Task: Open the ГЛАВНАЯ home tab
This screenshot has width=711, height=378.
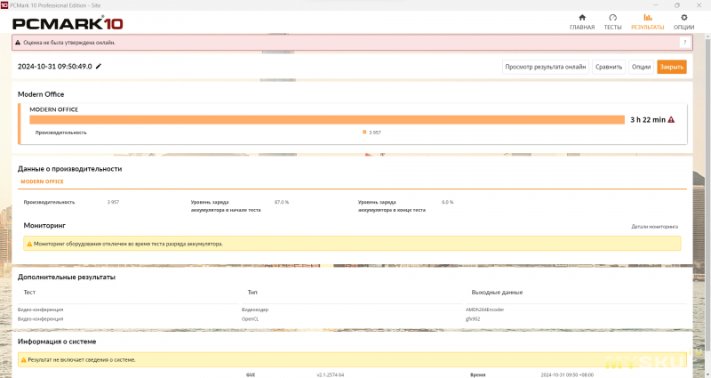Action: [582, 21]
